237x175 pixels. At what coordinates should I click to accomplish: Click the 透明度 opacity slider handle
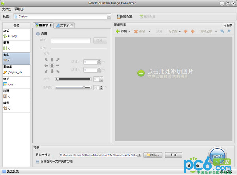point(84,87)
